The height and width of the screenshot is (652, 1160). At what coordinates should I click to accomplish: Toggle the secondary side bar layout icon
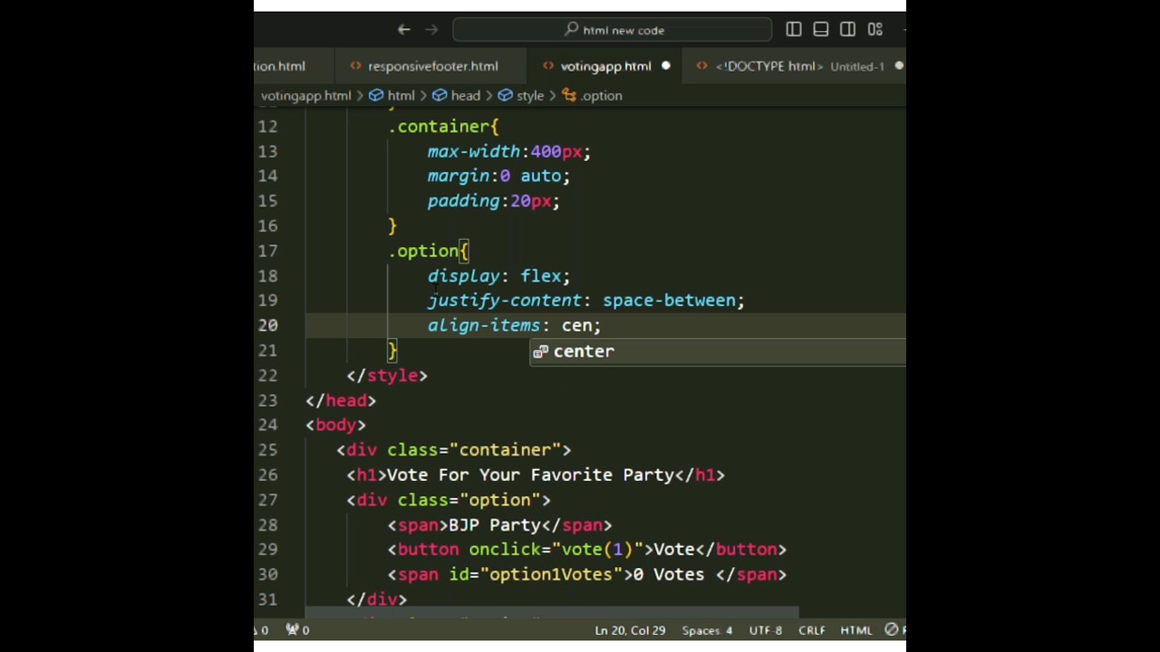(848, 30)
